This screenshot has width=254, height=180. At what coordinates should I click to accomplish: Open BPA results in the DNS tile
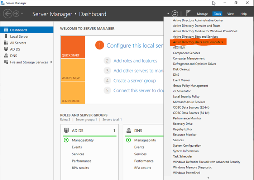(x=143, y=168)
